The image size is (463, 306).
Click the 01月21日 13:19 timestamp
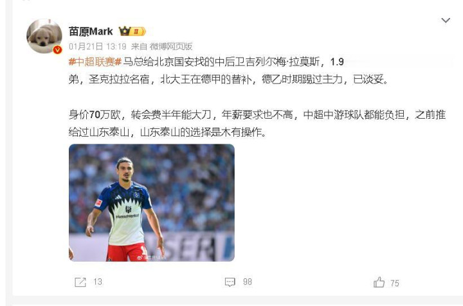pyautogui.click(x=98, y=47)
